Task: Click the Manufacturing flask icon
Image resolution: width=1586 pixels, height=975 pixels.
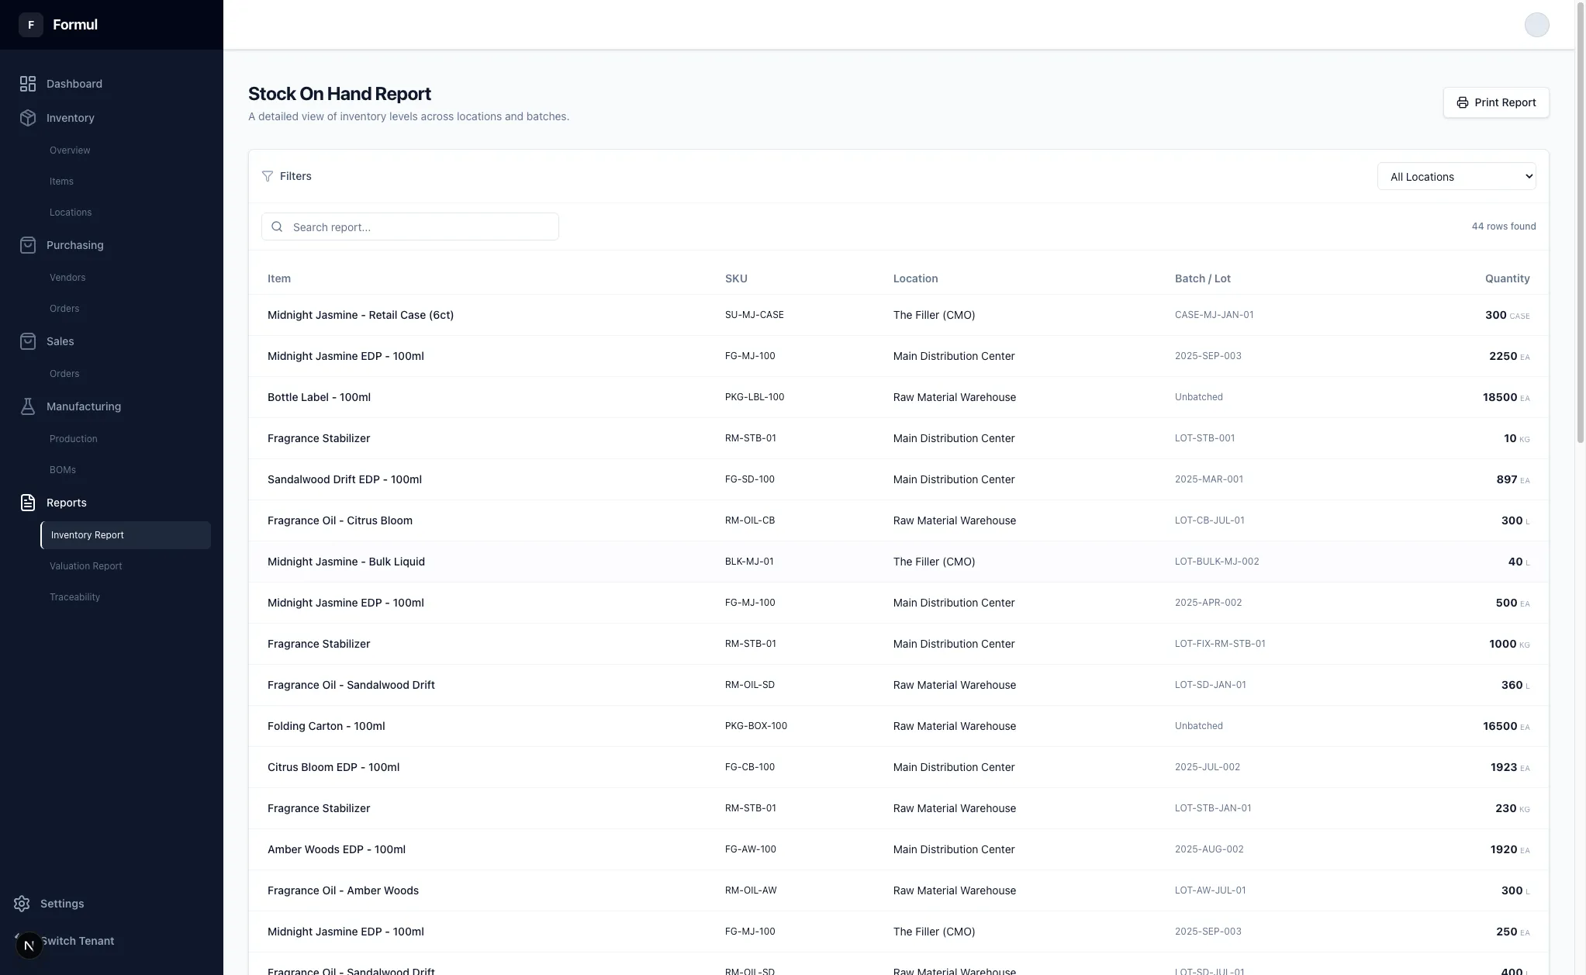Action: [x=28, y=406]
